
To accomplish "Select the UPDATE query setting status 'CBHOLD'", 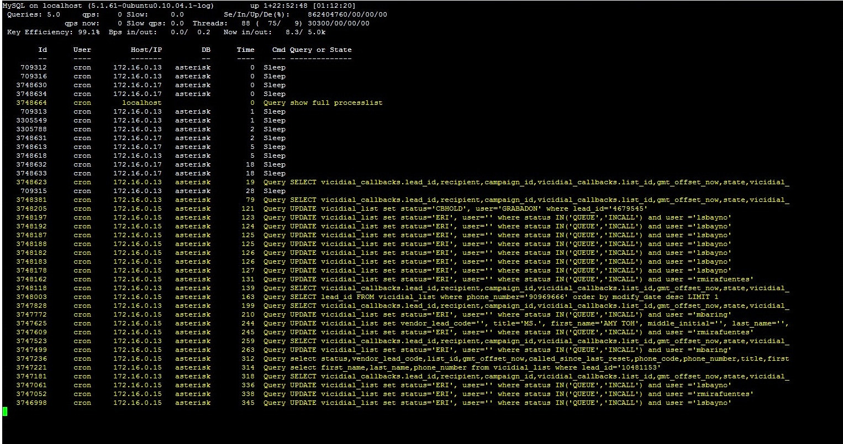I will (x=468, y=208).
